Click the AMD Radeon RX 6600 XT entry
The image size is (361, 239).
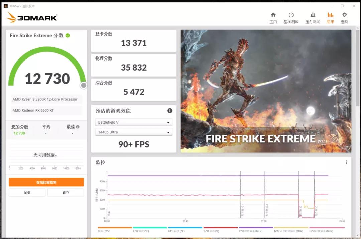pos(46,110)
